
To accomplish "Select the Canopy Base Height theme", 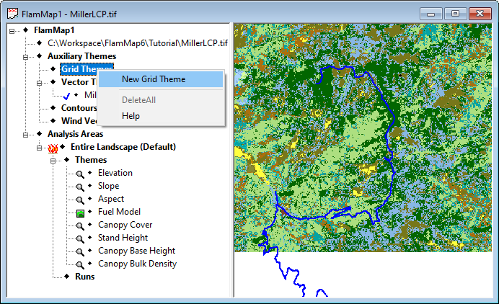I will (136, 251).
